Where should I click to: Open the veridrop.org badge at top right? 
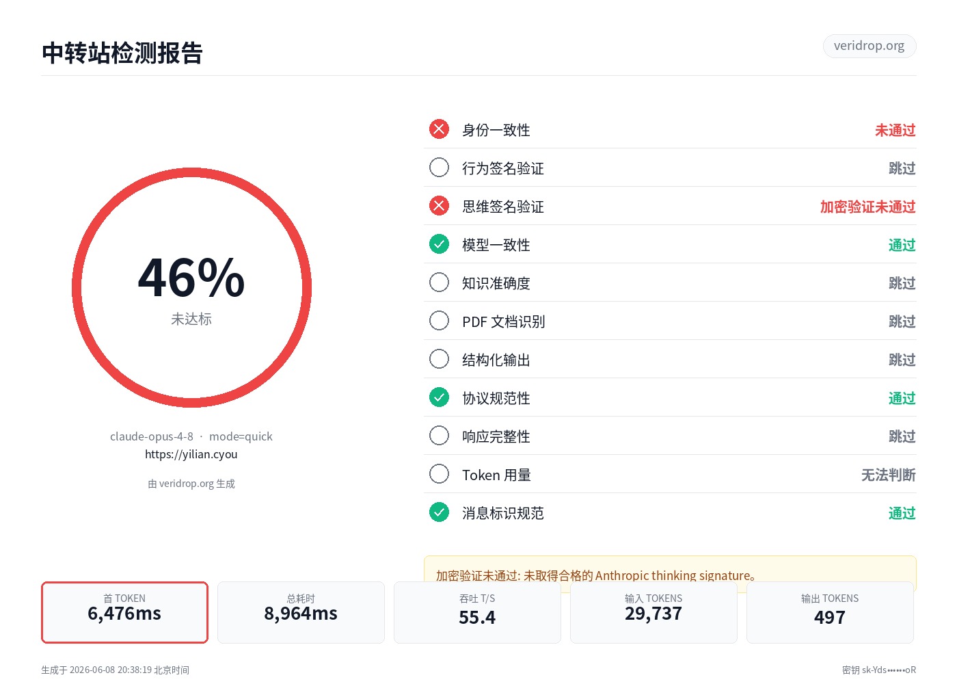click(869, 46)
